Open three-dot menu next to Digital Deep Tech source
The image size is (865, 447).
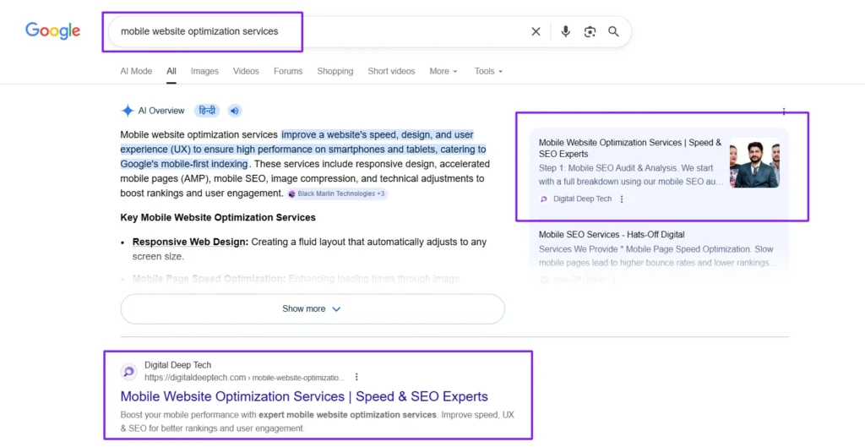[622, 199]
